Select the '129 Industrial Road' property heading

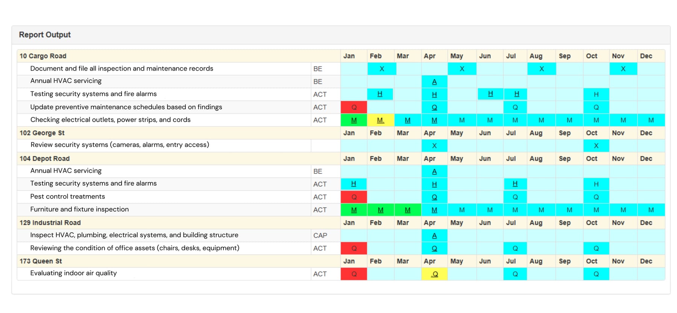[50, 223]
